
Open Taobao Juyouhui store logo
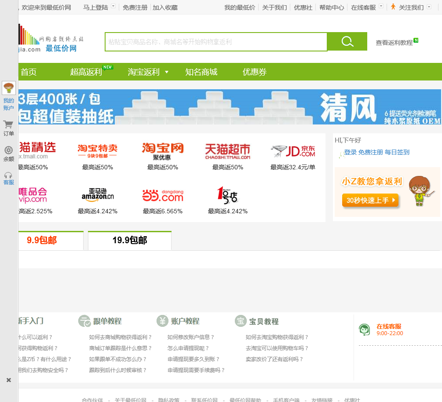[x=163, y=151]
